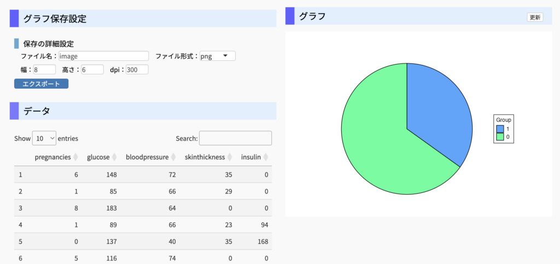560x264 pixels.
Task: Sort by insulin column arrows
Action: tap(266, 157)
